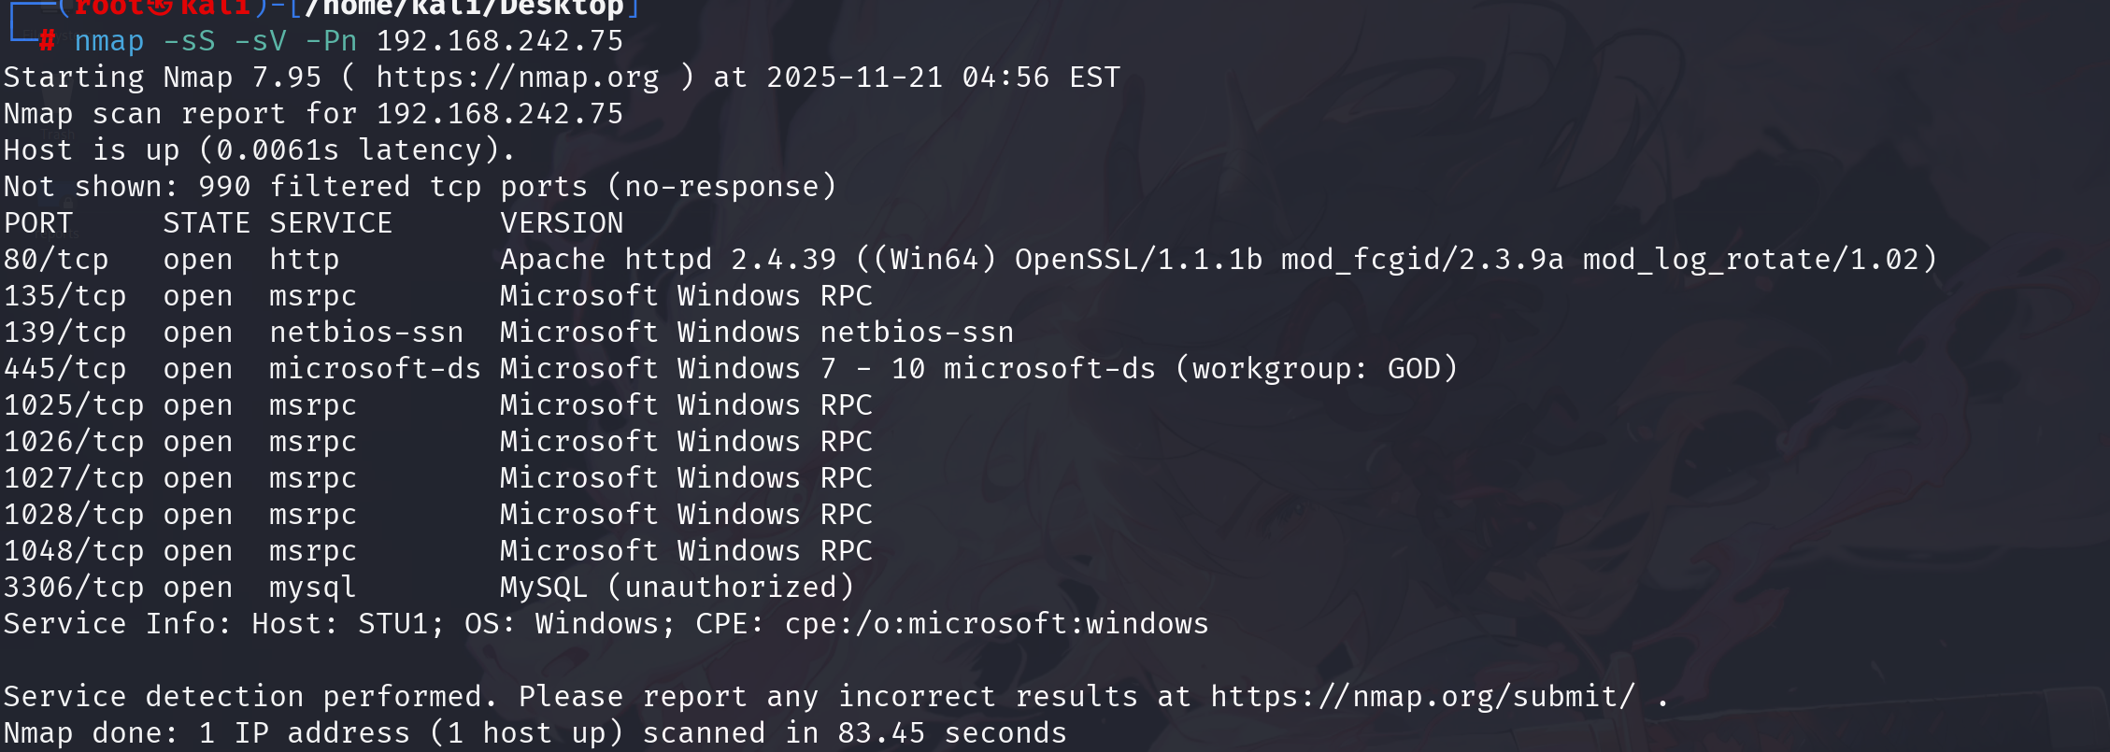Select the SERVICE column header

331,223
